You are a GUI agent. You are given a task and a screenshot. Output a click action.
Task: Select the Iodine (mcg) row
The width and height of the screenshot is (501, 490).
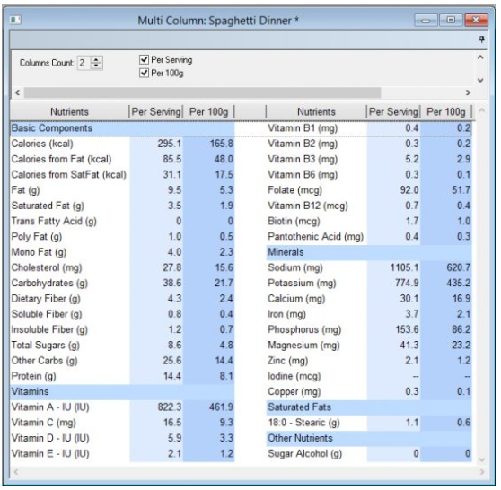tap(369, 376)
